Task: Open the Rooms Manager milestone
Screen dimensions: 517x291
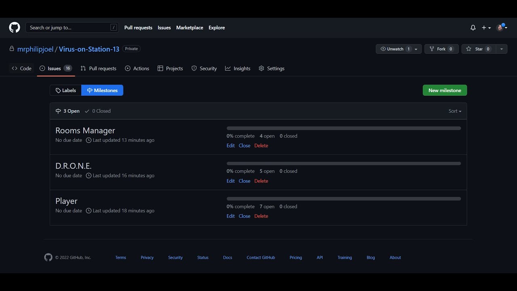Action: click(85, 130)
